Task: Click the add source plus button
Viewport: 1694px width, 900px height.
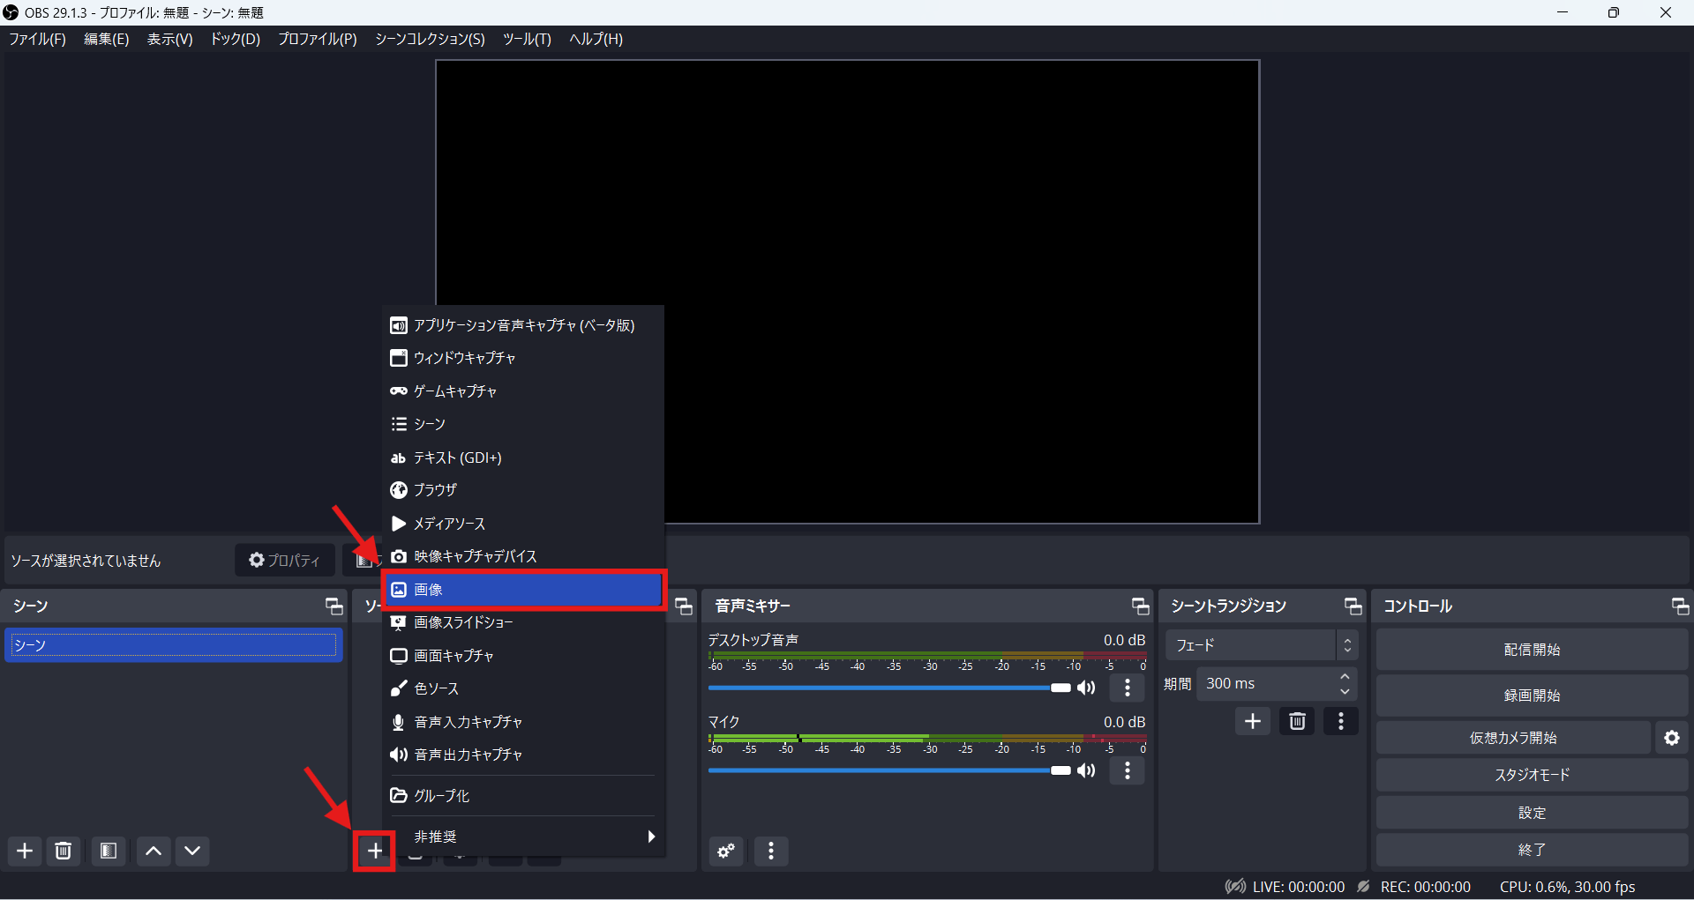Action: click(375, 851)
